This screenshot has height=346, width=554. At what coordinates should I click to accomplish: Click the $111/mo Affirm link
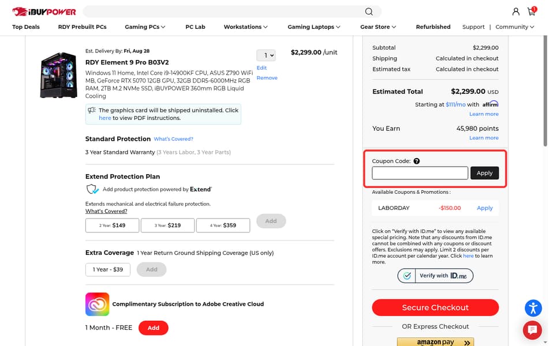[455, 104]
